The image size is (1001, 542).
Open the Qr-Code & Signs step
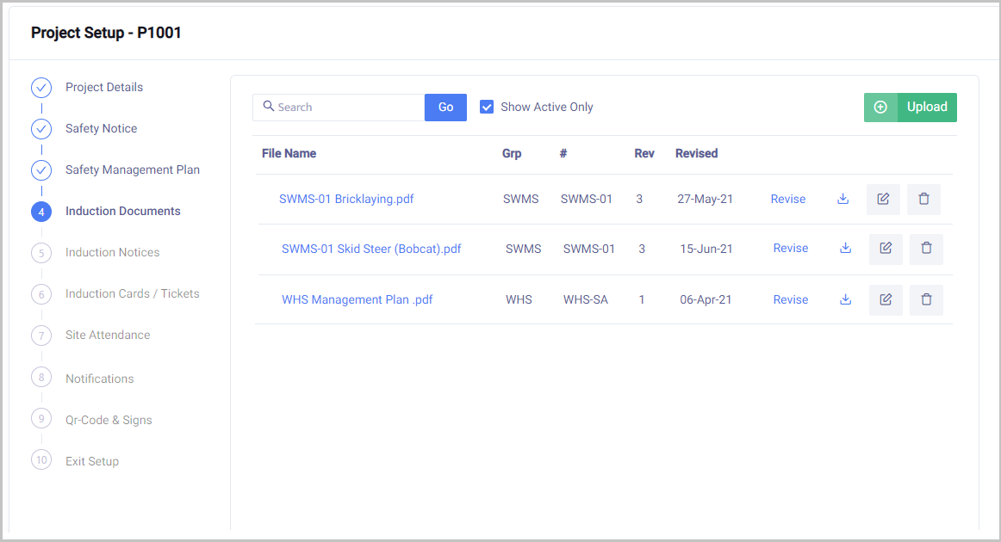[x=109, y=420]
